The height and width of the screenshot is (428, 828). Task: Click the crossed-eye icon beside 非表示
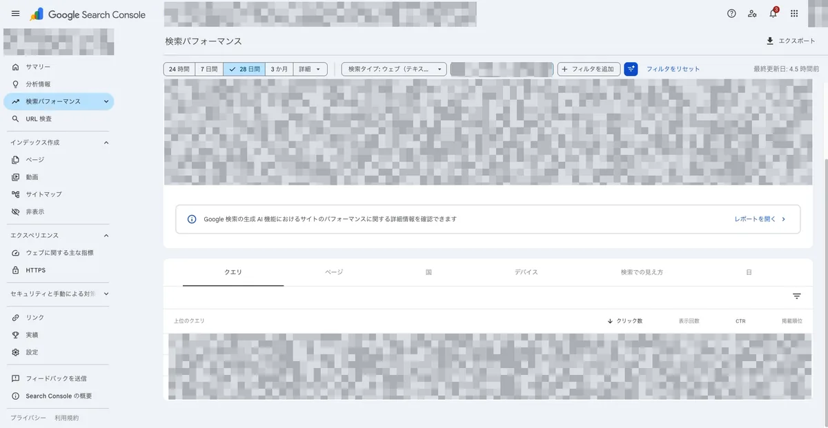[x=15, y=212]
